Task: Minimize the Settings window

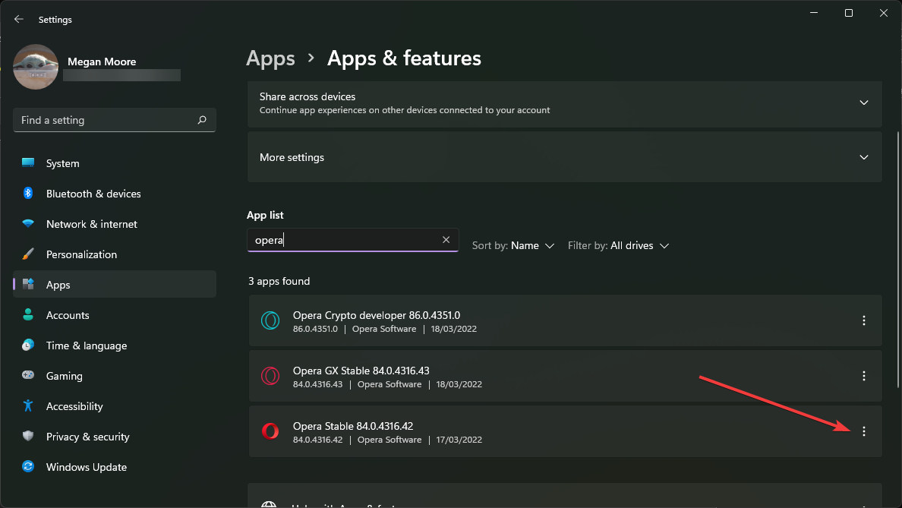Action: pos(814,13)
